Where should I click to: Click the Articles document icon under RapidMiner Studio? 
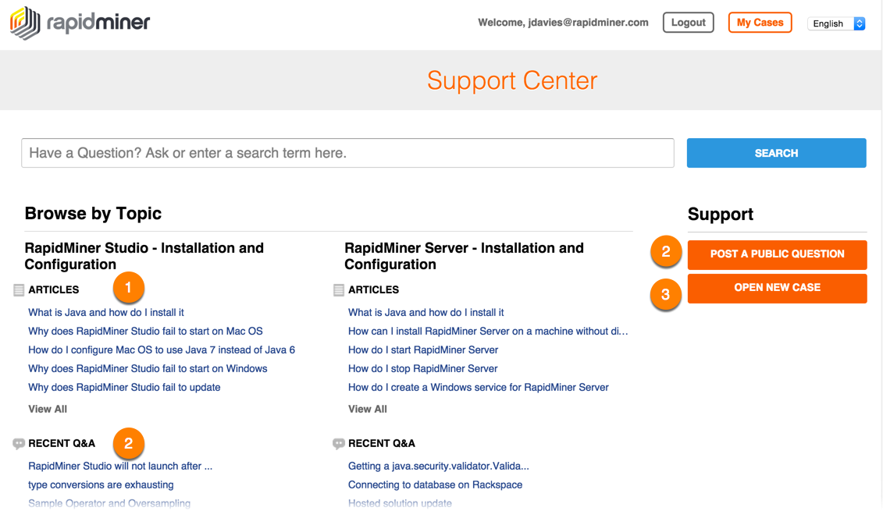(x=18, y=289)
